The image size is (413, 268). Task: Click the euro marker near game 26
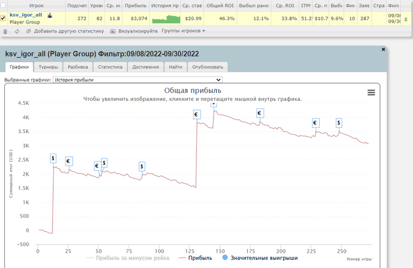(69, 161)
